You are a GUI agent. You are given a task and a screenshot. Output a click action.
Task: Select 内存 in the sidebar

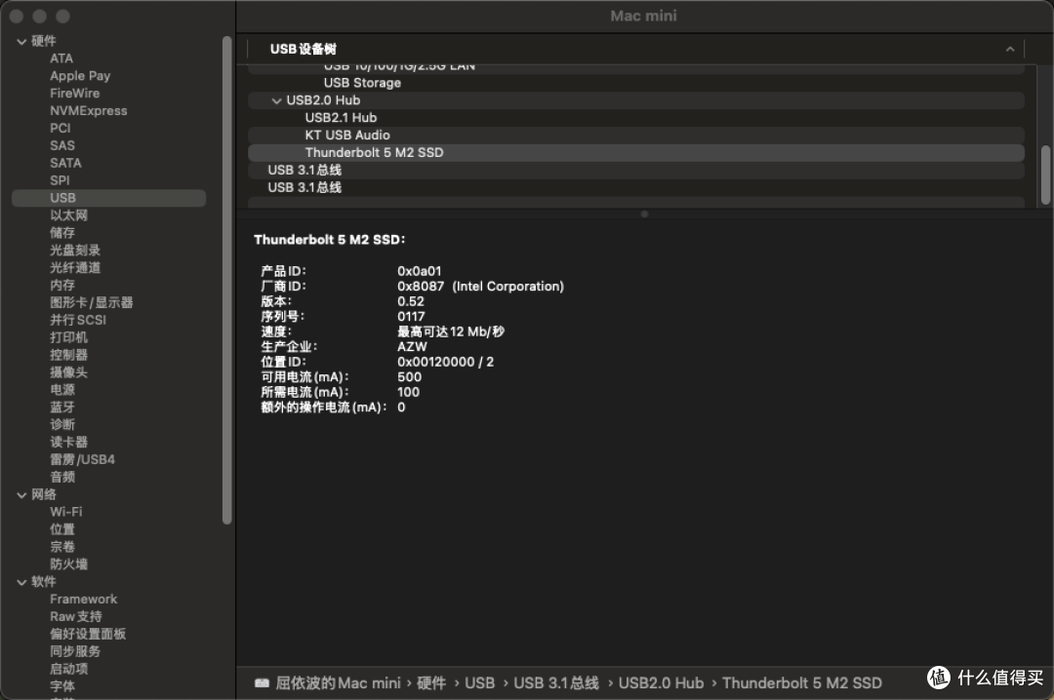coord(61,286)
